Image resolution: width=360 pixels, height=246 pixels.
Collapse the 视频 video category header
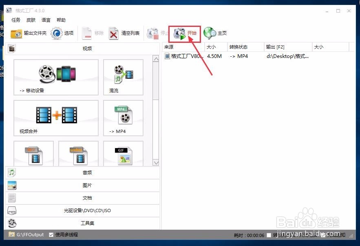click(x=83, y=49)
